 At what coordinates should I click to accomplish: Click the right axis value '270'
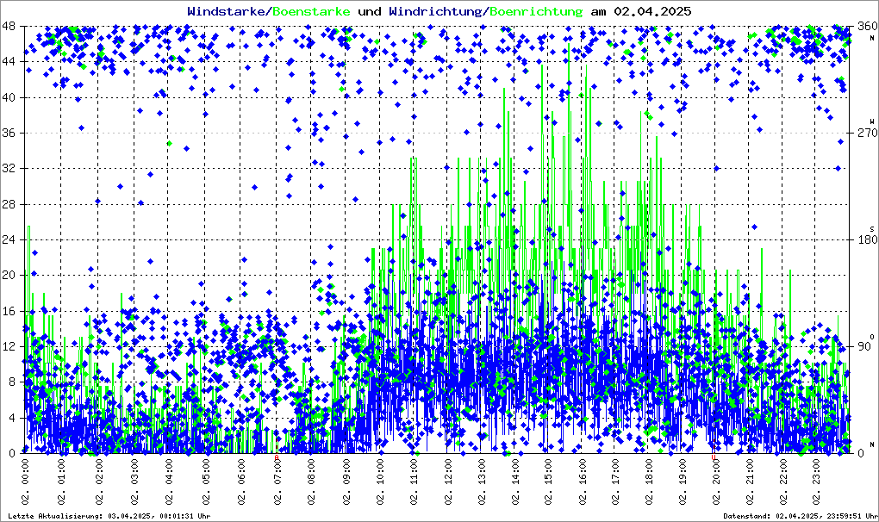tap(867, 133)
